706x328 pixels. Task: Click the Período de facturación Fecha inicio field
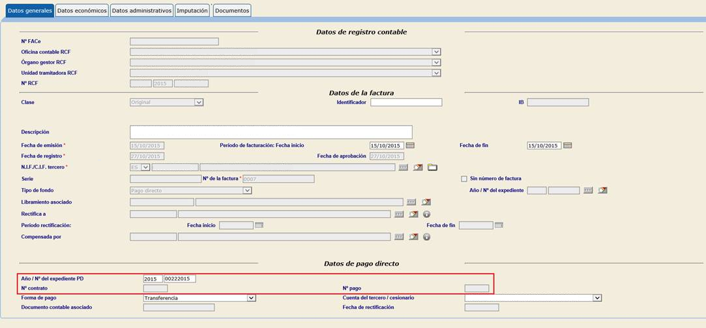[x=387, y=146]
